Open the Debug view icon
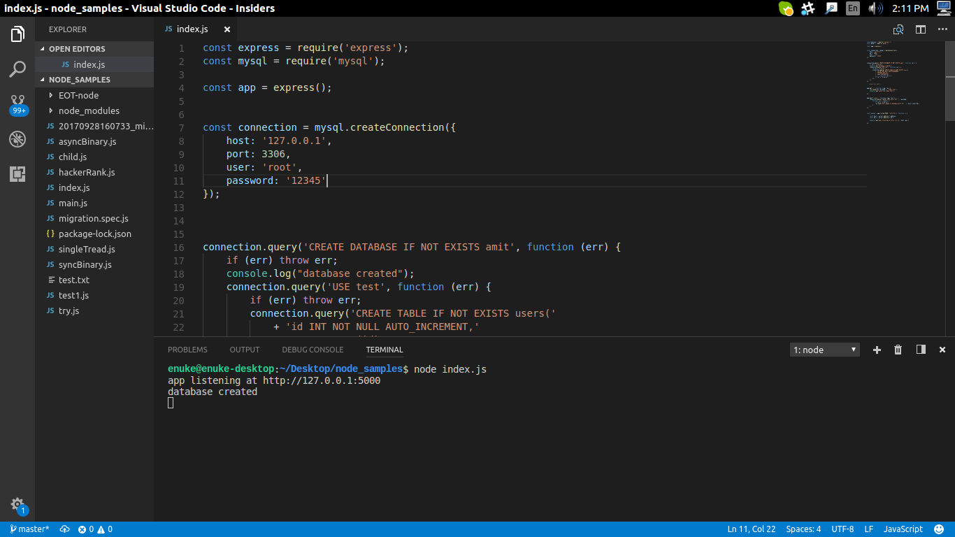The width and height of the screenshot is (955, 537). click(17, 139)
